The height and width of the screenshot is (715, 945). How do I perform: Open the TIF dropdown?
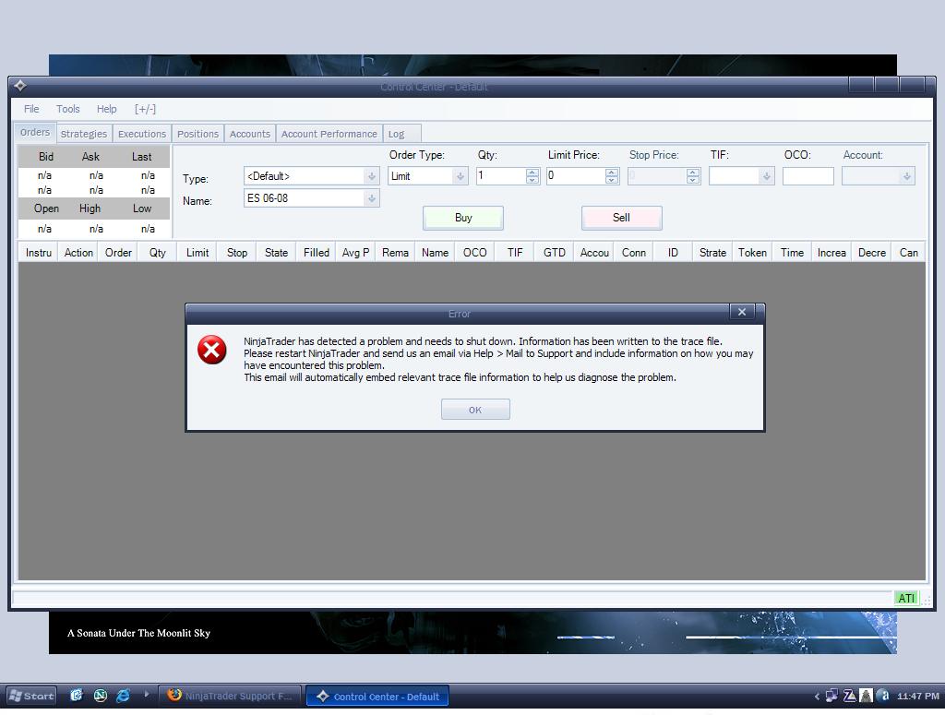(767, 176)
